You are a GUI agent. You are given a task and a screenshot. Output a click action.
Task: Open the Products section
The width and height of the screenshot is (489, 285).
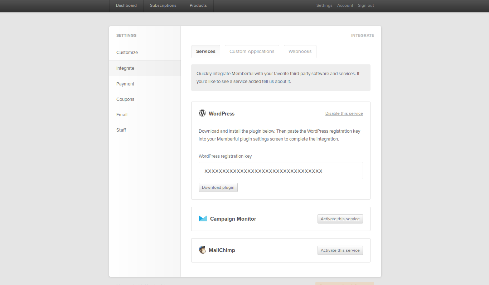click(198, 5)
